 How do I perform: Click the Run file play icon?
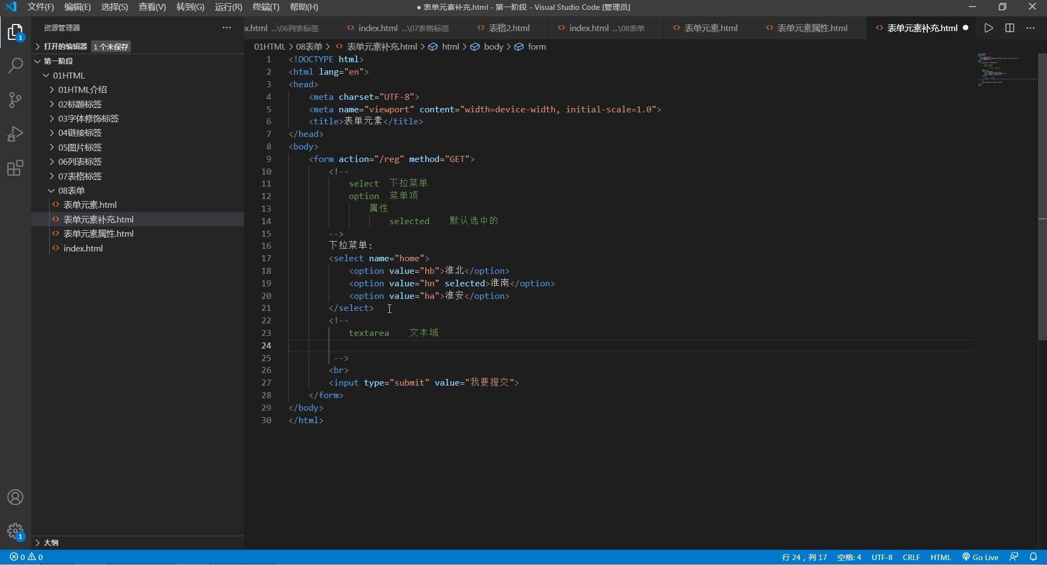click(989, 28)
